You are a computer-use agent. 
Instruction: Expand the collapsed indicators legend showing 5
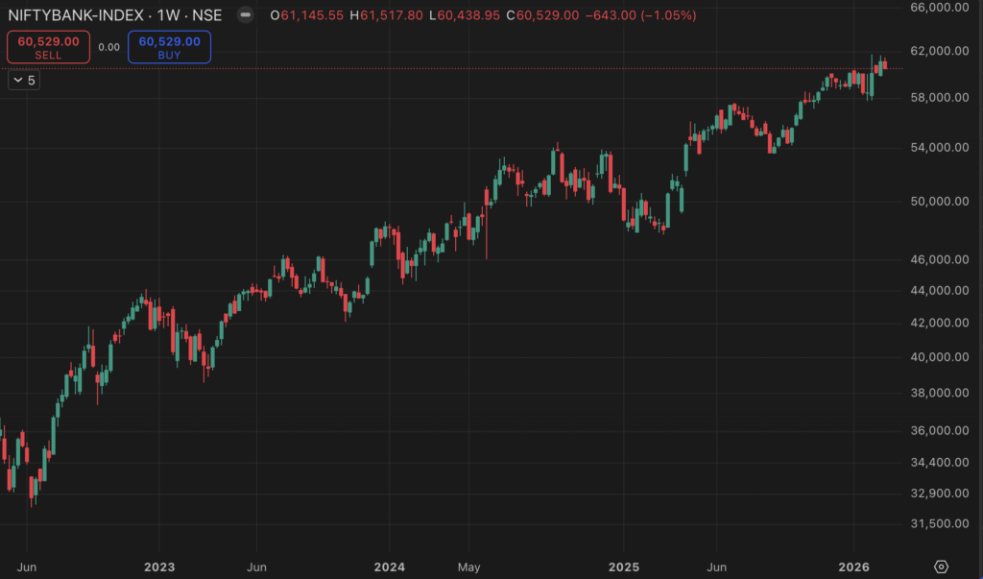point(23,81)
